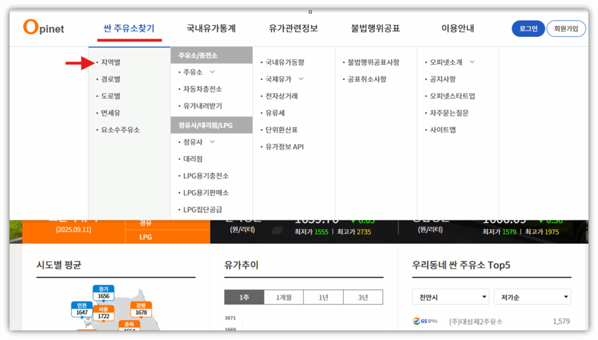Click the 1,579 price value
Viewport: 598px width, 340px height.
(x=561, y=321)
